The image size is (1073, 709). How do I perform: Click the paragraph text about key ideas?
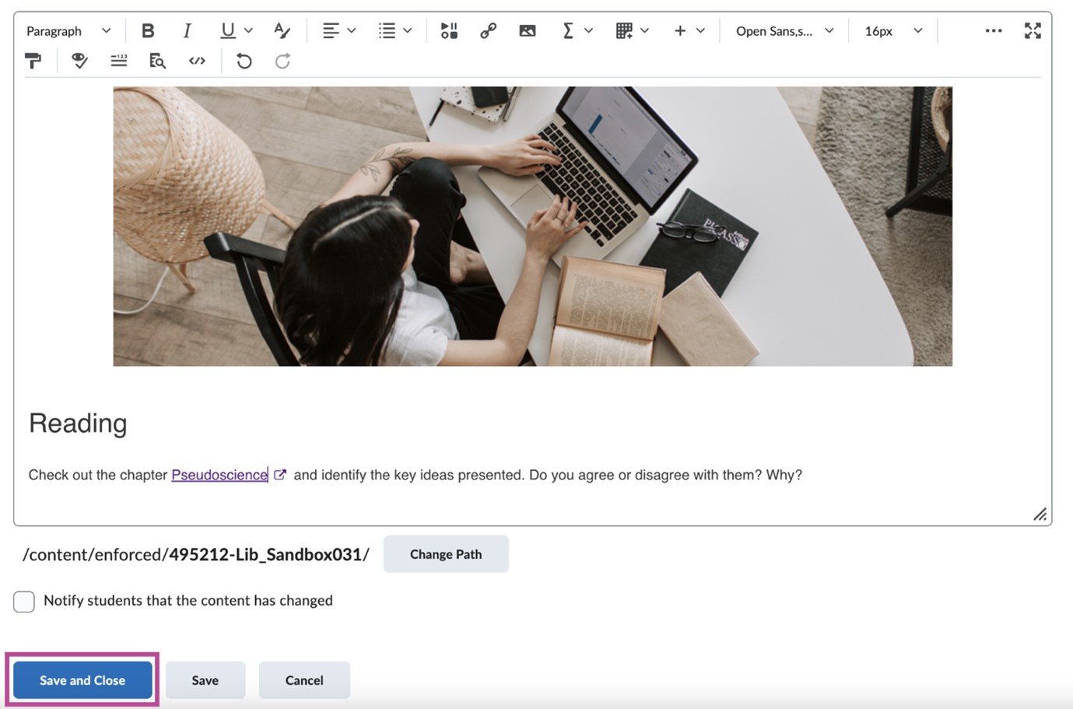click(548, 475)
